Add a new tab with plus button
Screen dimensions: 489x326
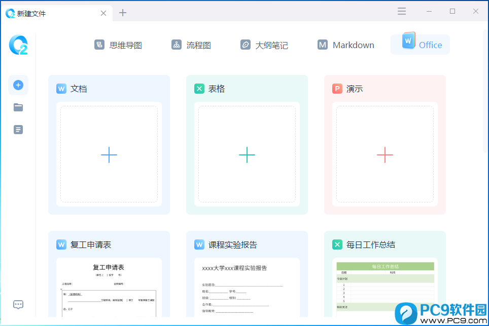(x=123, y=13)
